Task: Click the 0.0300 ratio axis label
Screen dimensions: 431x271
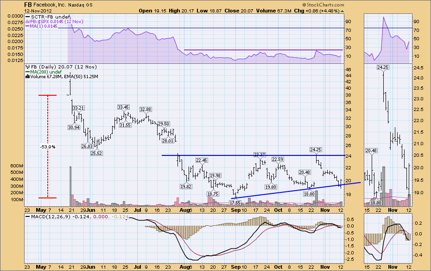Action: [x=15, y=16]
